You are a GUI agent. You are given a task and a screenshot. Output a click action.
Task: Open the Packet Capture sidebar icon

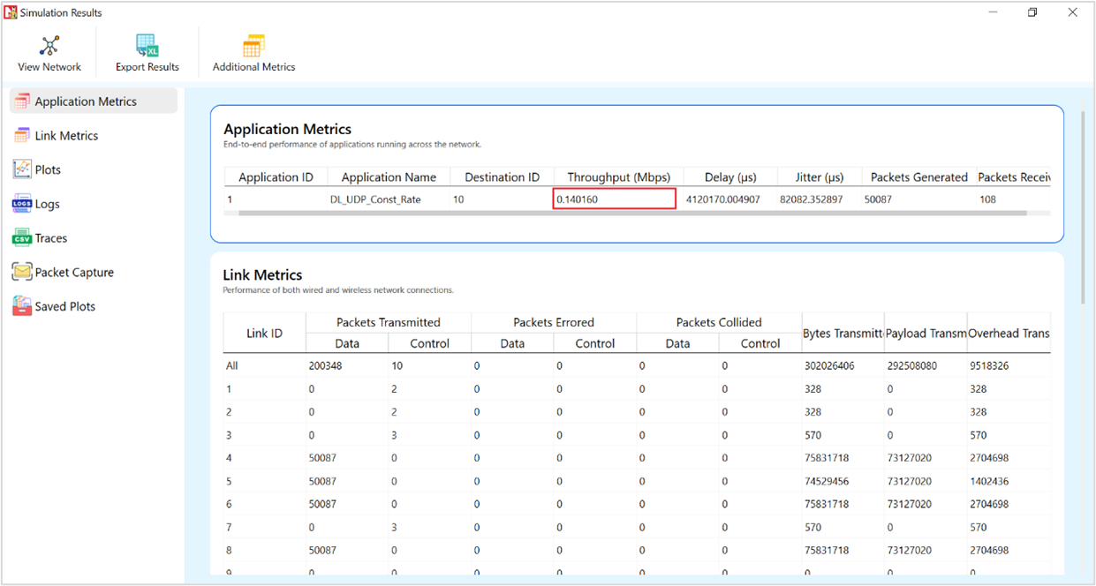point(22,273)
